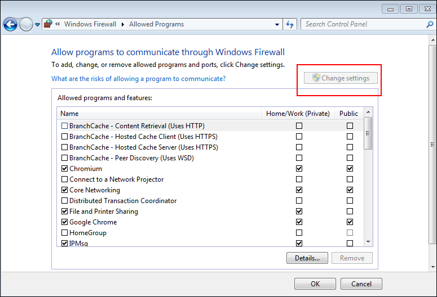Screen dimensions: 437x297
Task: Uncheck the Chromium name checkbox
Action: pos(64,169)
